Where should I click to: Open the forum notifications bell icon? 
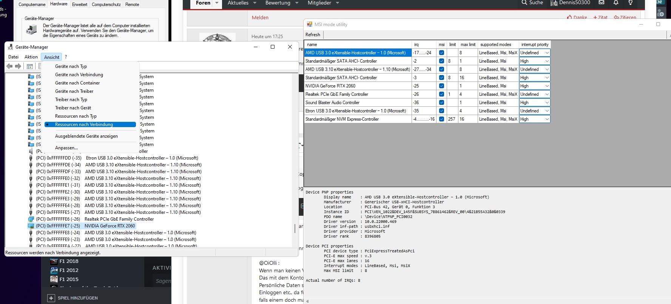pos(616,3)
